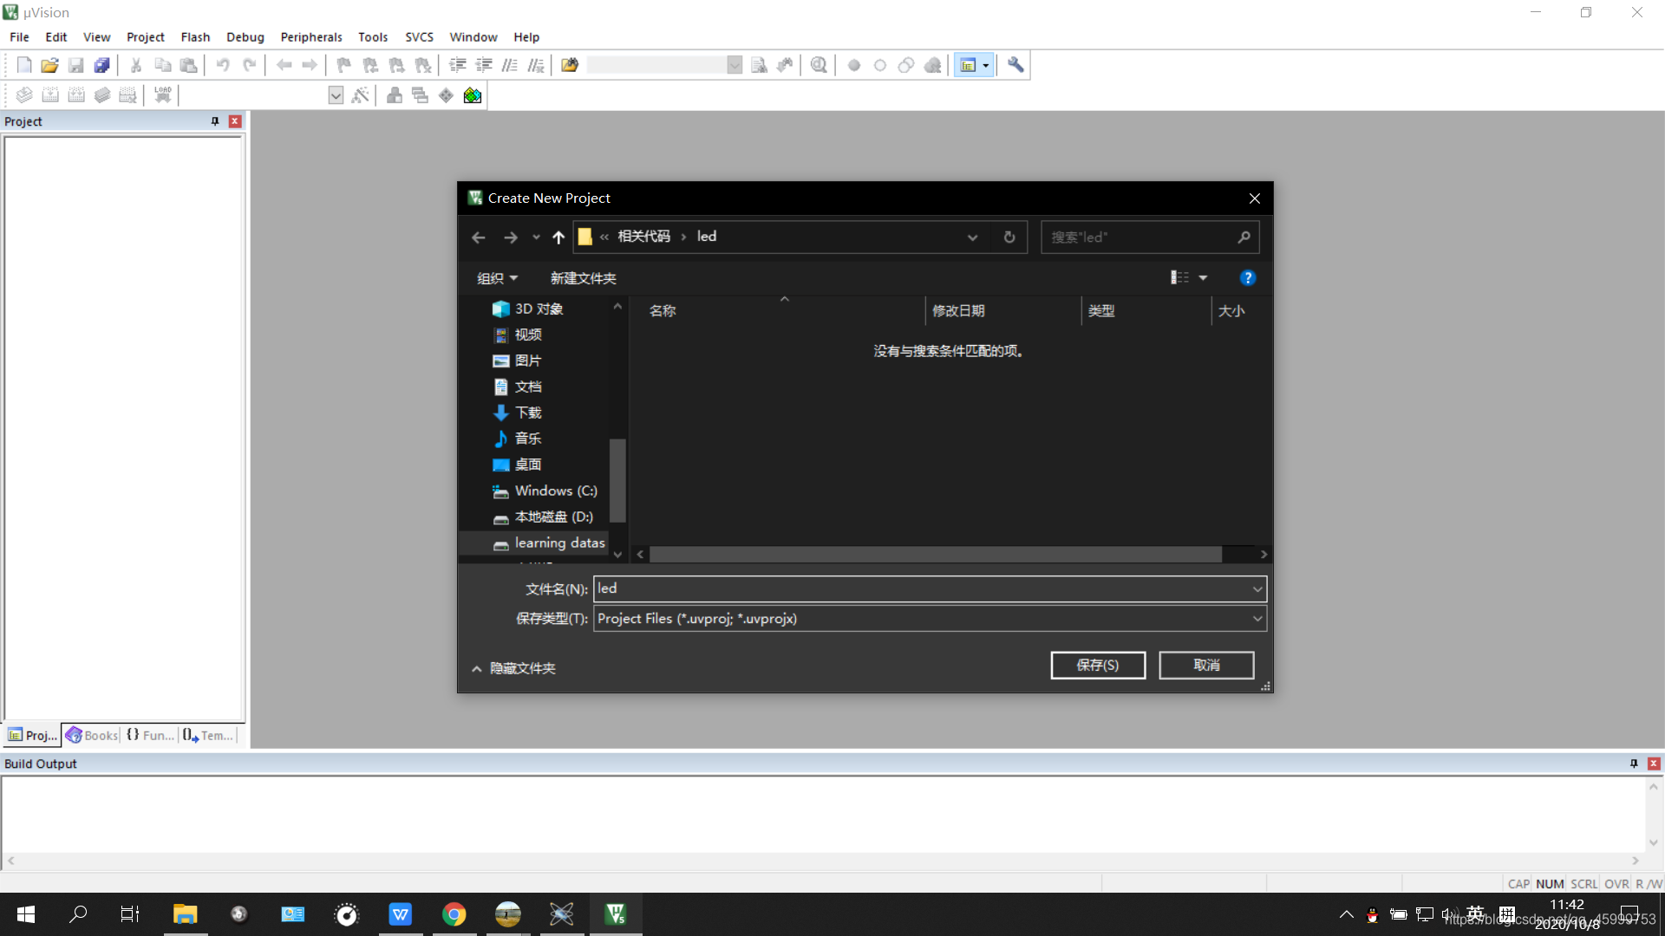Open the Flash menu
The width and height of the screenshot is (1665, 936).
point(195,37)
